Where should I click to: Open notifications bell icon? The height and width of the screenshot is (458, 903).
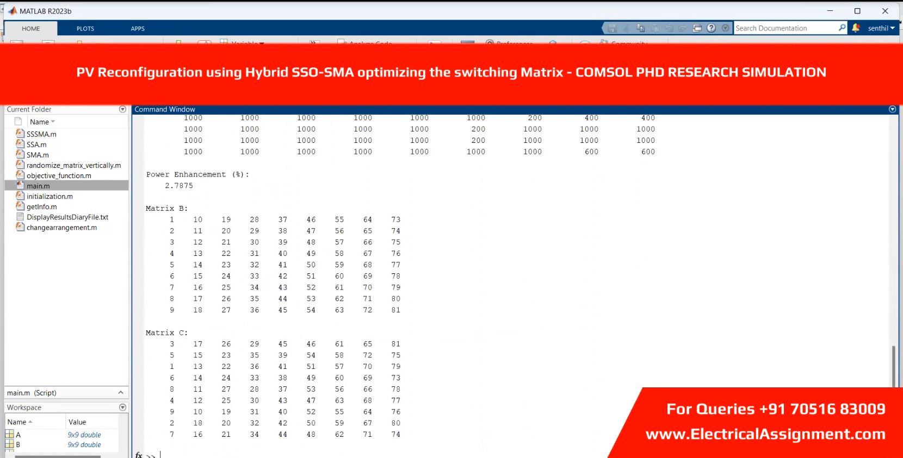click(856, 28)
